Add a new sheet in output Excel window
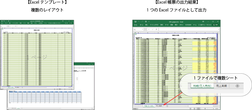Screen dimensions: 252x110 point(167,106)
